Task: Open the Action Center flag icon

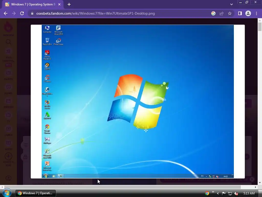Action: pyautogui.click(x=224, y=193)
